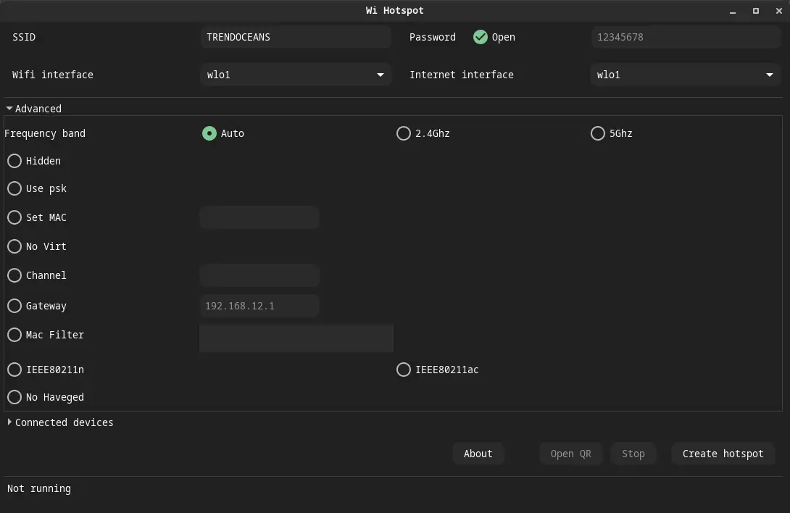
Task: Enable the No Virt option
Action: point(14,246)
